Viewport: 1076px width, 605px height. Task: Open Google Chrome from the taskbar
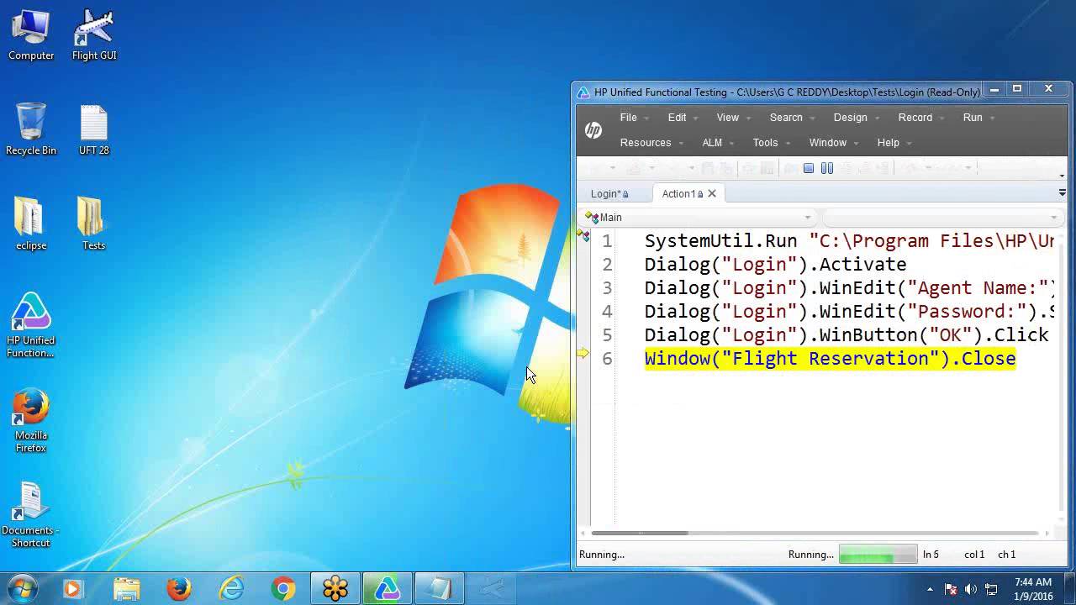[x=283, y=589]
